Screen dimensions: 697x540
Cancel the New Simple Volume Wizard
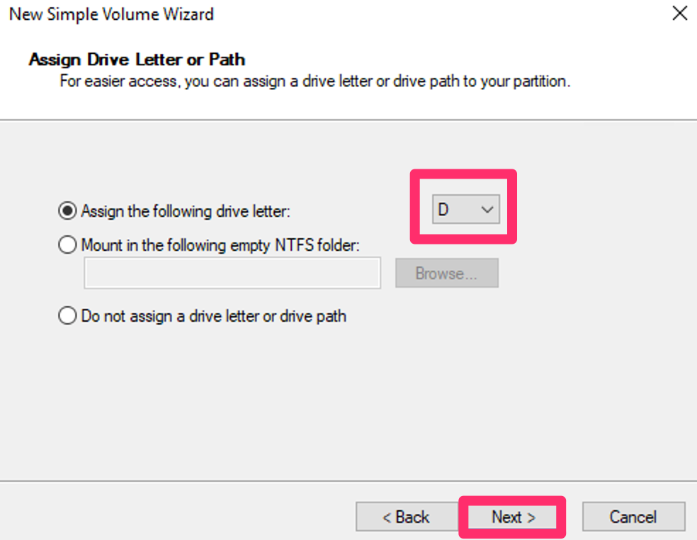click(633, 517)
